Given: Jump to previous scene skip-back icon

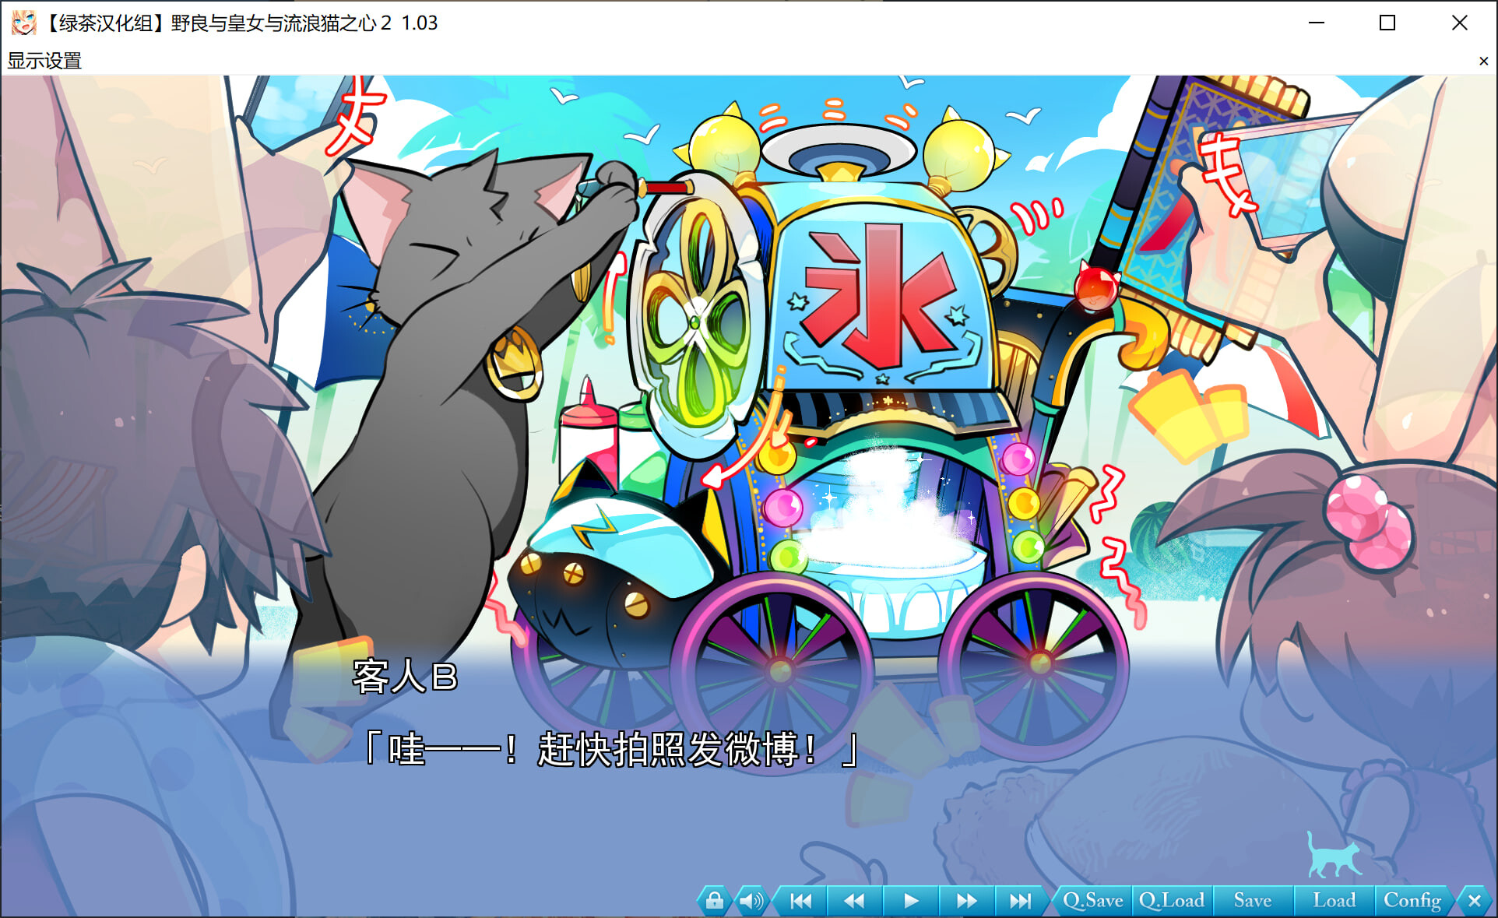Looking at the screenshot, I should tap(800, 901).
